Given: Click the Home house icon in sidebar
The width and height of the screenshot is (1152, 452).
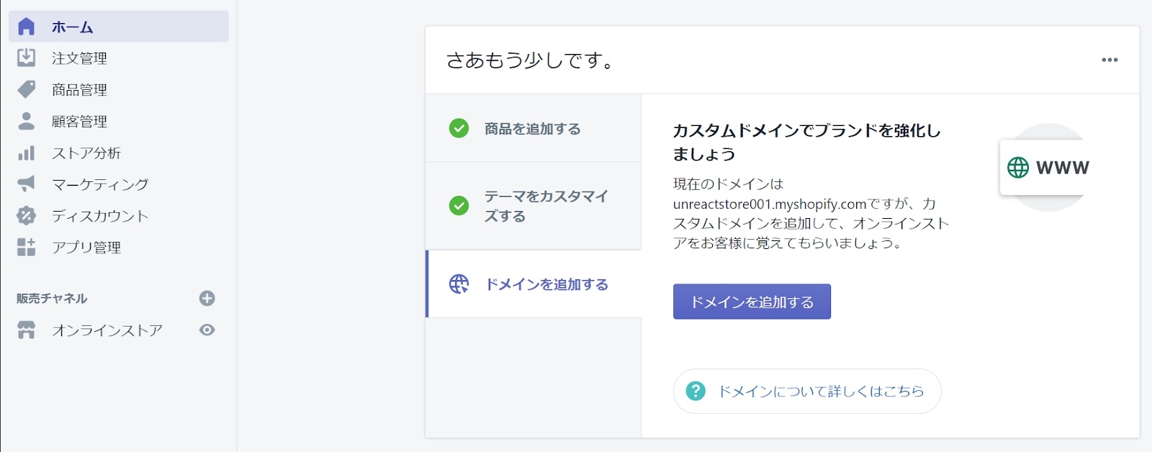Looking at the screenshot, I should tap(26, 27).
